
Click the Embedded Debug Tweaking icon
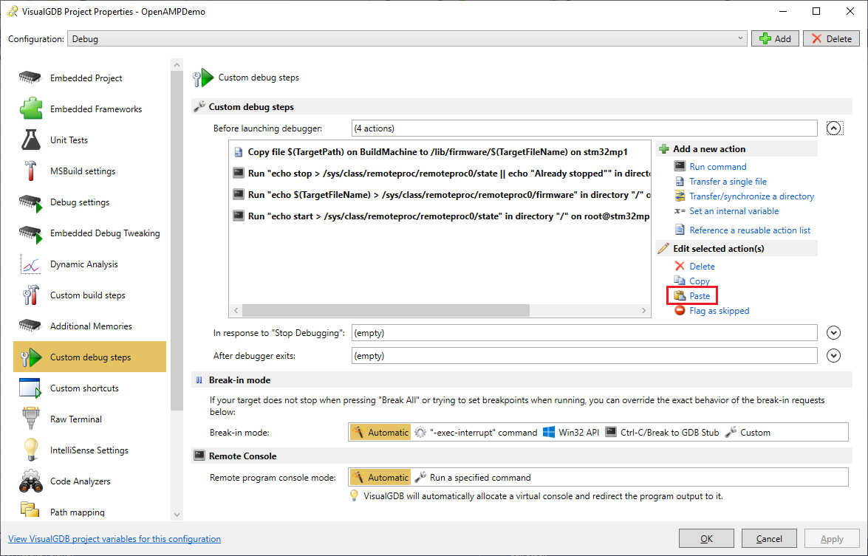(x=30, y=233)
